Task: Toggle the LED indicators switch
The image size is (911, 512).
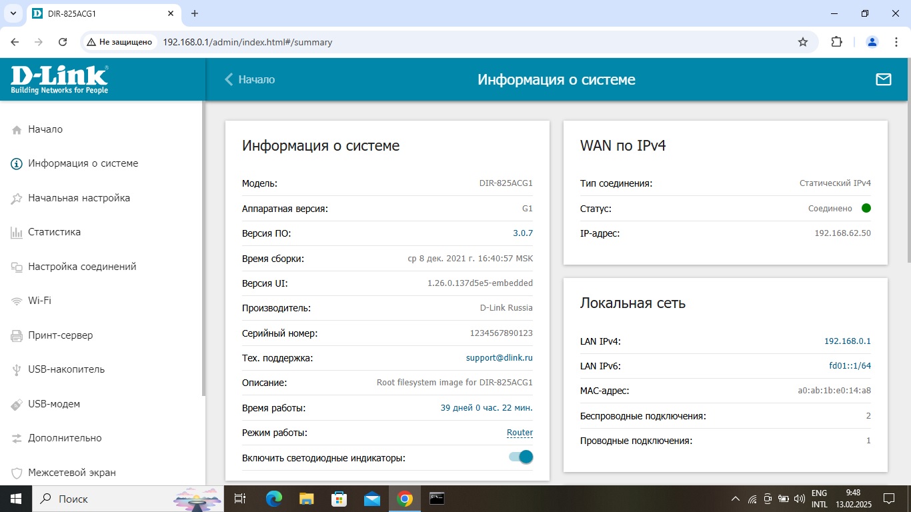Action: (x=521, y=457)
